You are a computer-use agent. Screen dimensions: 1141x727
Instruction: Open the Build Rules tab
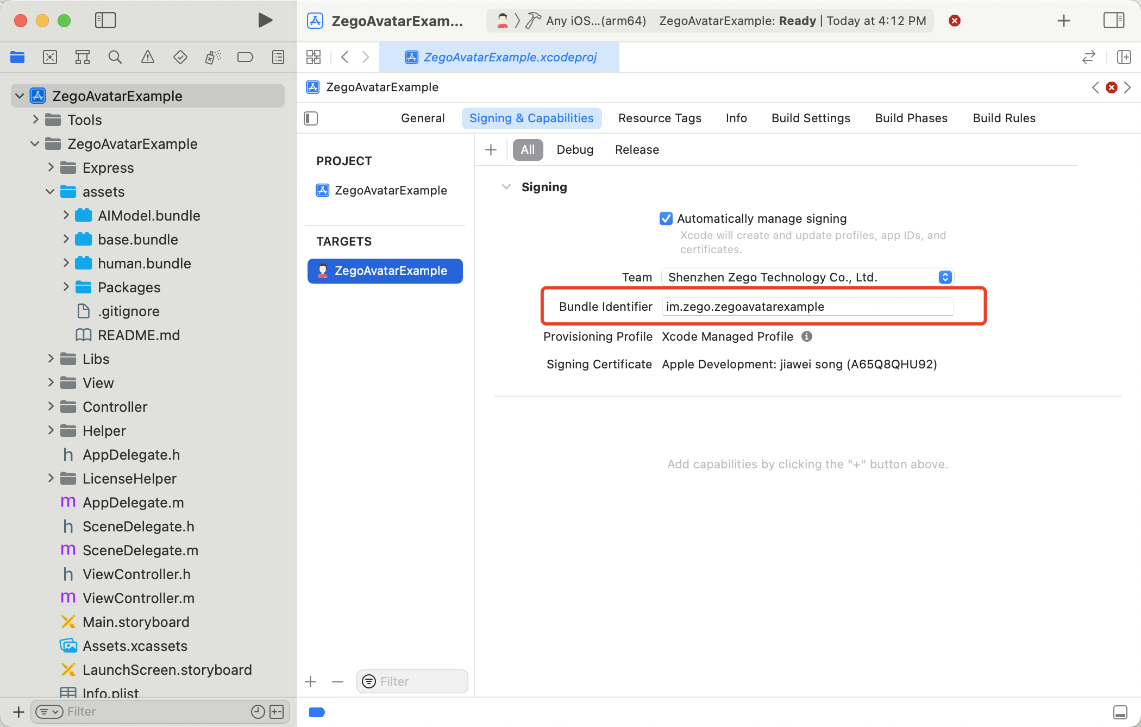pos(1004,118)
